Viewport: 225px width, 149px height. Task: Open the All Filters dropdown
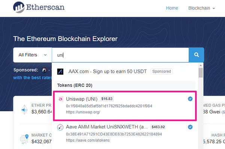coord(33,55)
